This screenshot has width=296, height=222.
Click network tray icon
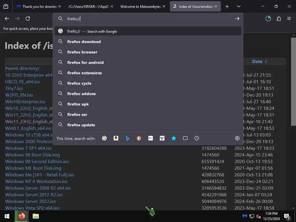[x=252, y=216]
